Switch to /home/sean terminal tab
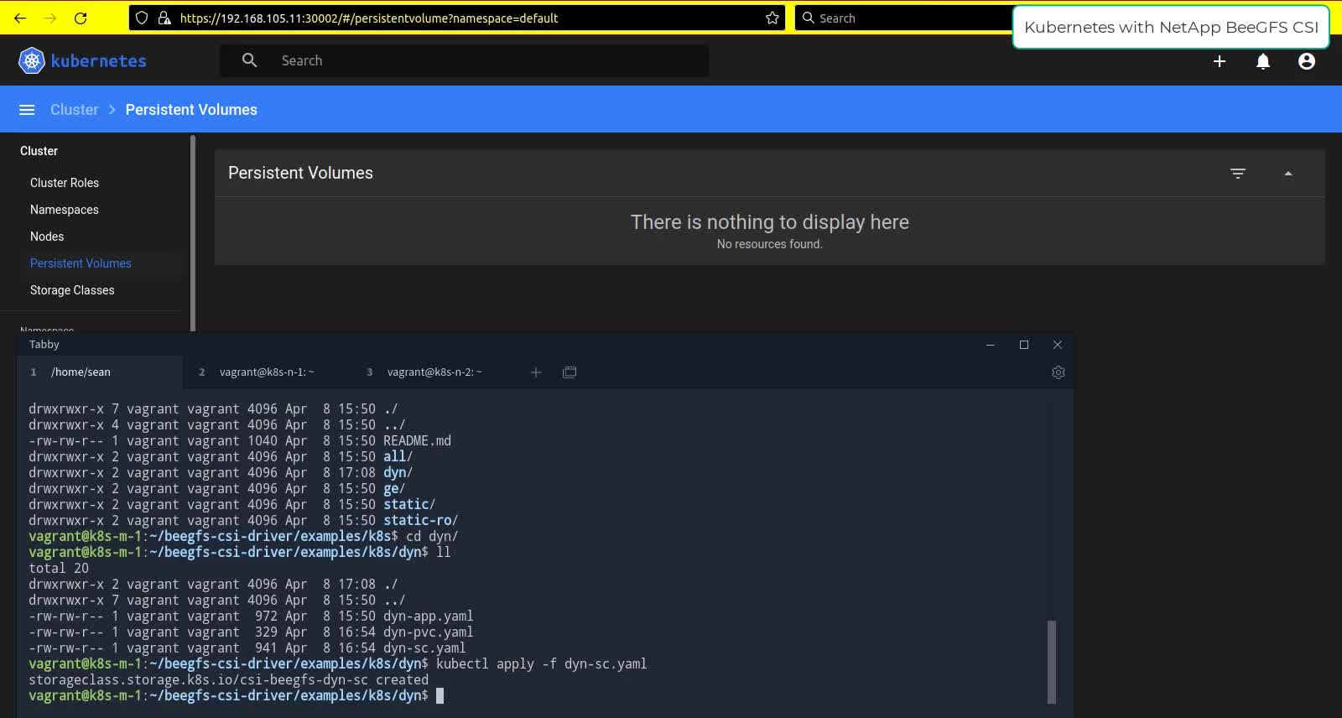 pyautogui.click(x=100, y=372)
